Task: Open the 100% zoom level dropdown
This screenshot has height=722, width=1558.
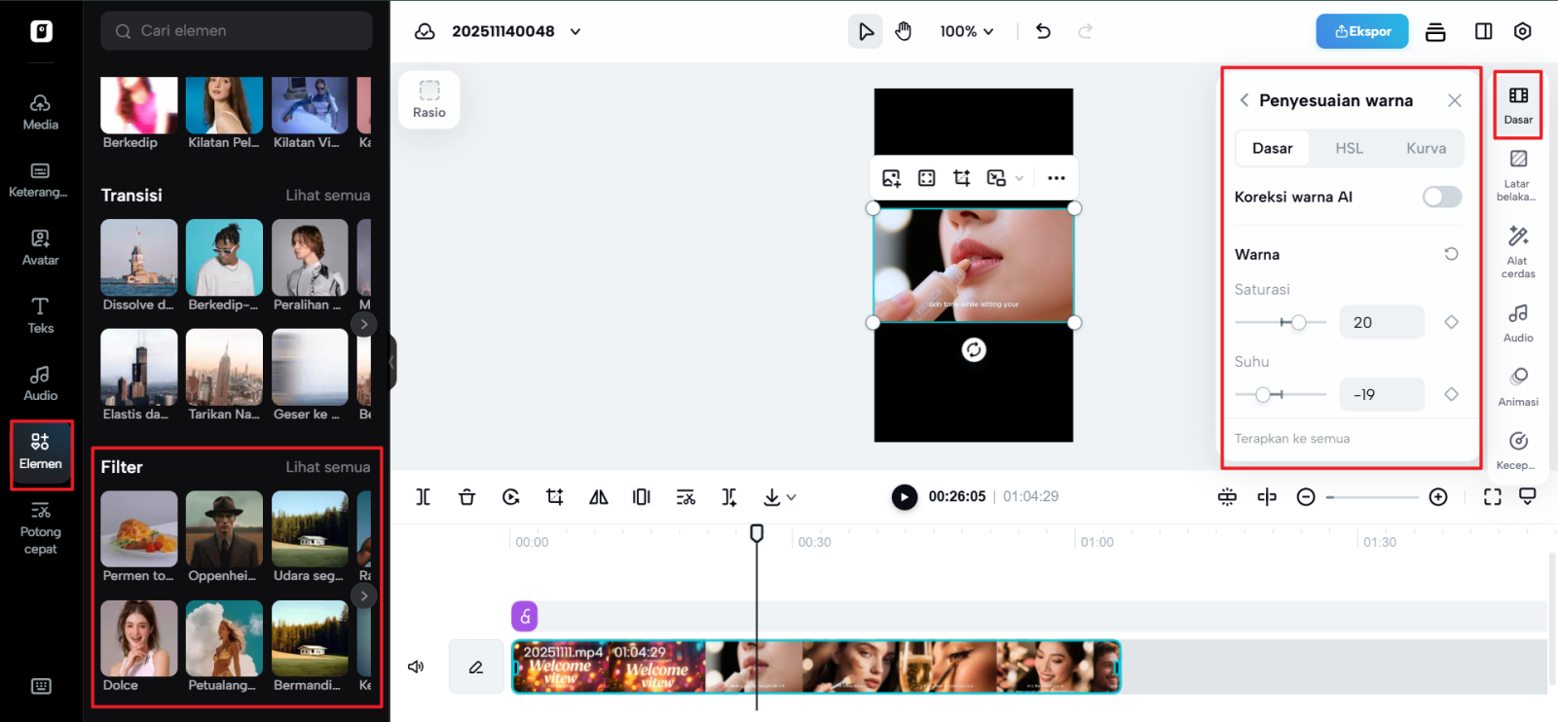Action: pyautogui.click(x=966, y=31)
